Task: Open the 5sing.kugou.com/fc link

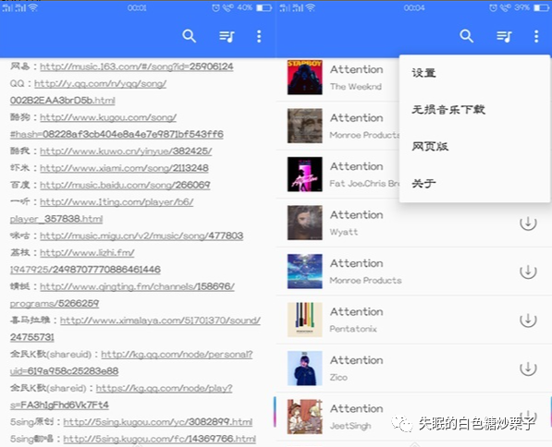Action: point(159,439)
